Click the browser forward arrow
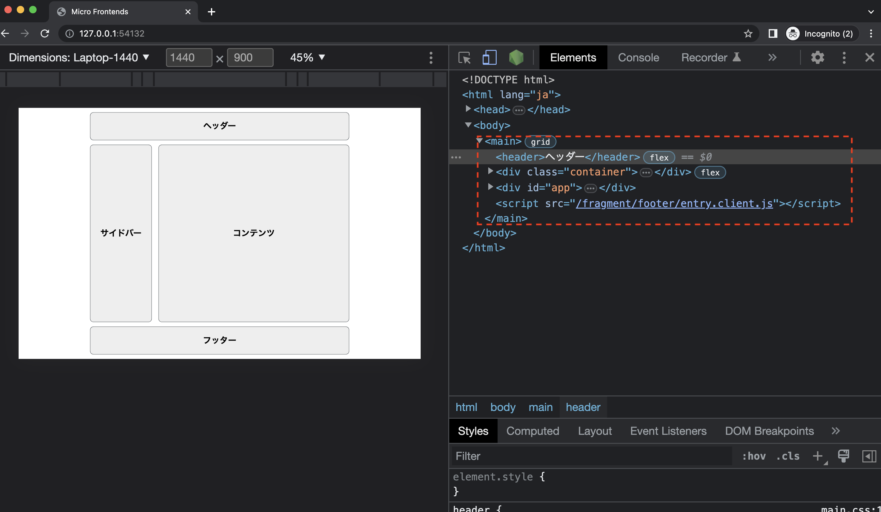 coord(25,33)
